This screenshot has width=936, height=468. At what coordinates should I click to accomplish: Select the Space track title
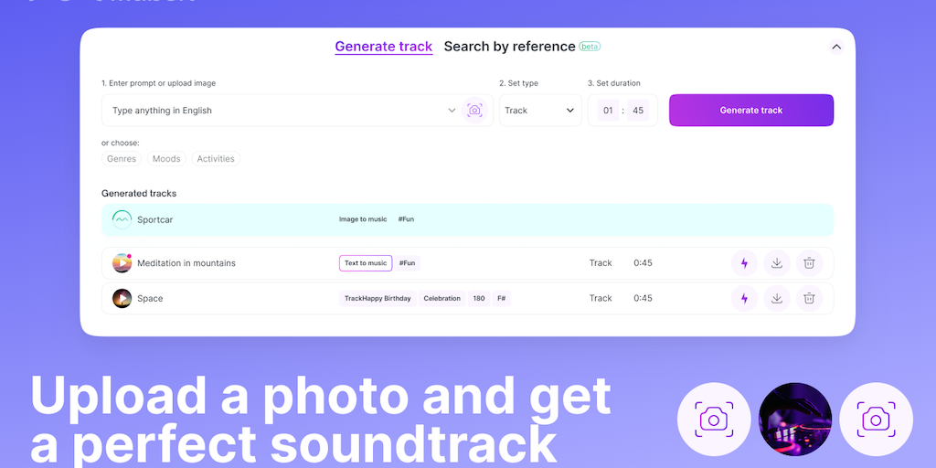pos(150,299)
